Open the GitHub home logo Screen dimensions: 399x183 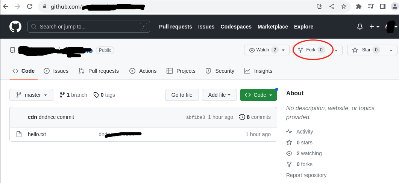pos(15,27)
